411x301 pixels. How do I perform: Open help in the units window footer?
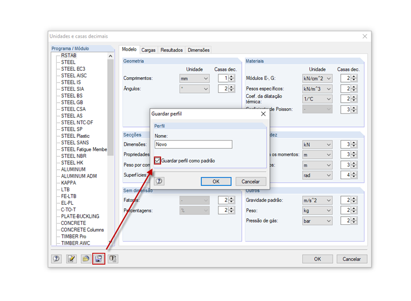(56, 259)
